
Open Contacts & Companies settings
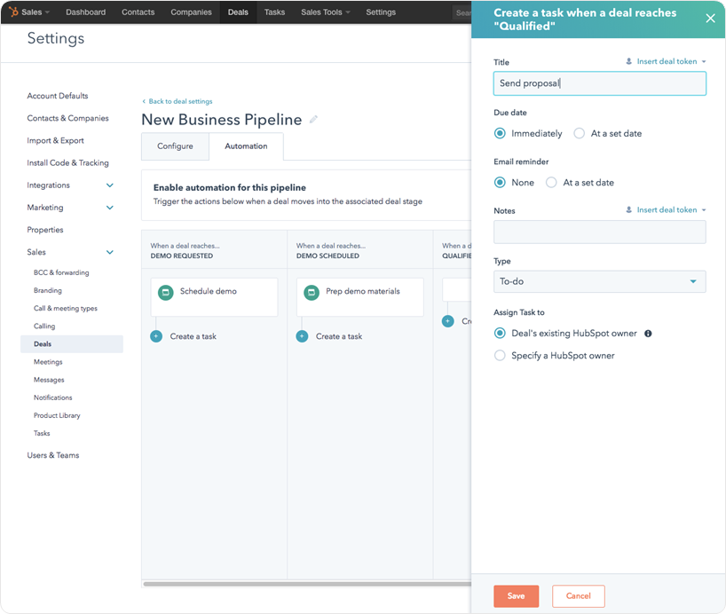(x=67, y=118)
